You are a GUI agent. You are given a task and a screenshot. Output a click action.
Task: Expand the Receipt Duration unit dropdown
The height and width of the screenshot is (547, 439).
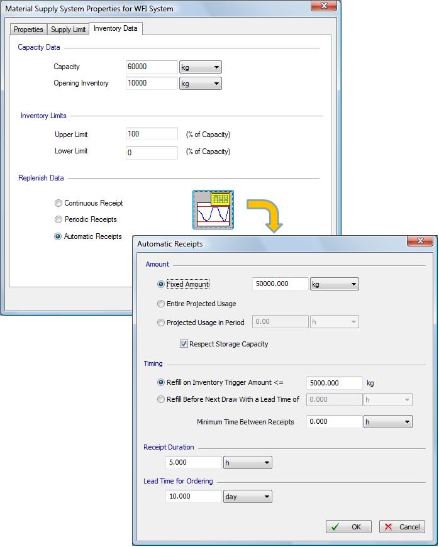pos(248,463)
